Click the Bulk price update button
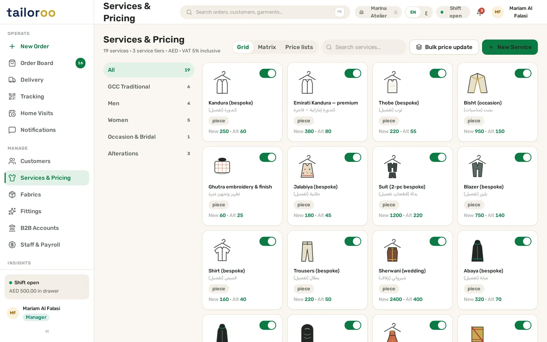The height and width of the screenshot is (342, 547). tap(444, 47)
